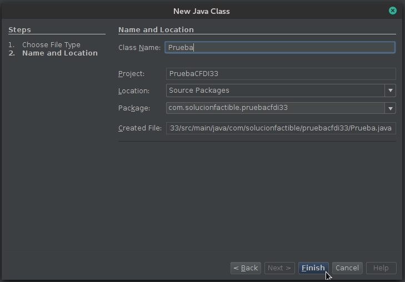Click Finish to create the class

tap(313, 268)
